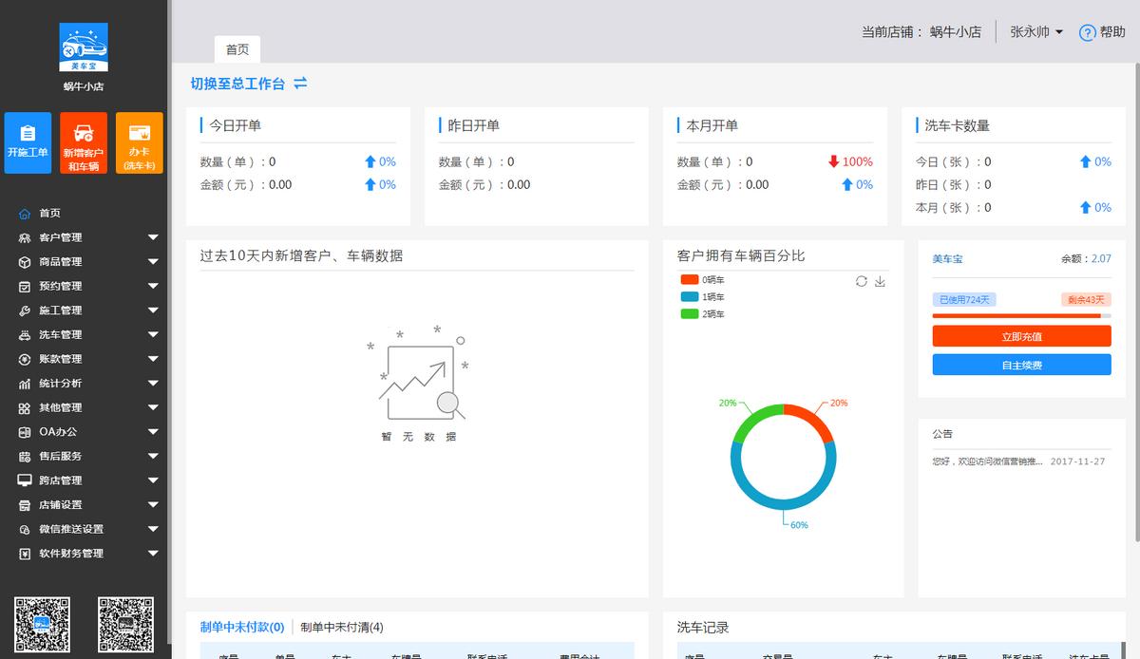Click the switch arrows icon beside 切换至总工作台
Viewport: 1140px width, 659px height.
[300, 84]
